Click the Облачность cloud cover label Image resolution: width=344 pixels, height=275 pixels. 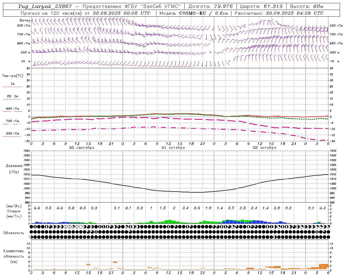14,233
